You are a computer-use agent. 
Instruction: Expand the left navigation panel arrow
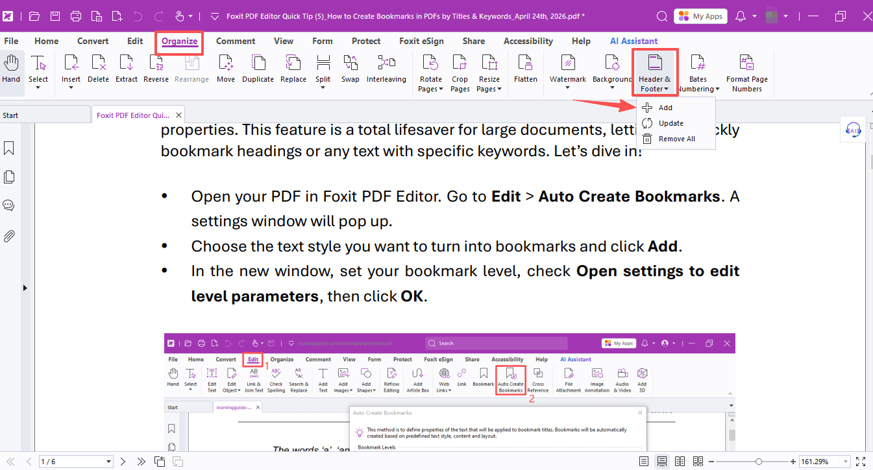[25, 287]
